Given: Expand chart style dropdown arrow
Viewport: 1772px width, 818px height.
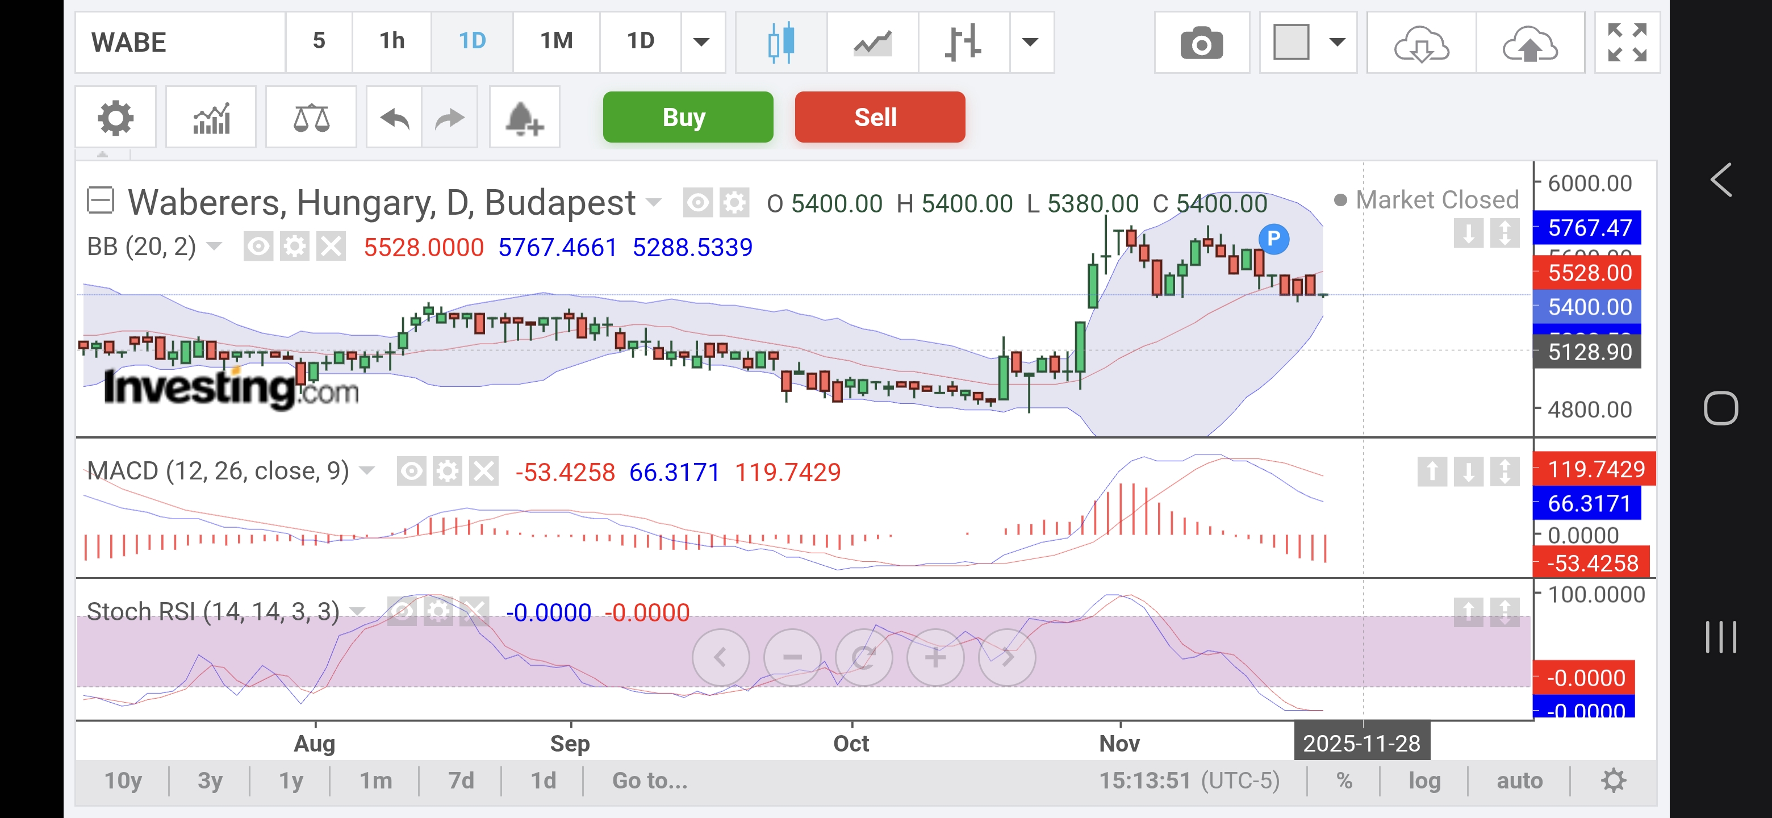Looking at the screenshot, I should click(1030, 43).
